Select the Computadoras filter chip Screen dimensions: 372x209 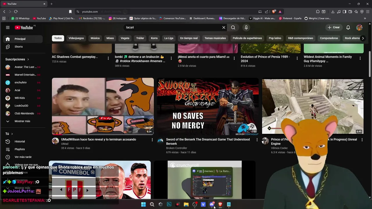pos(329,38)
